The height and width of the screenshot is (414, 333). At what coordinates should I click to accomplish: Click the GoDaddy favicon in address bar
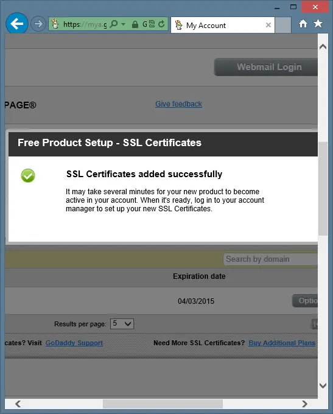(x=55, y=24)
